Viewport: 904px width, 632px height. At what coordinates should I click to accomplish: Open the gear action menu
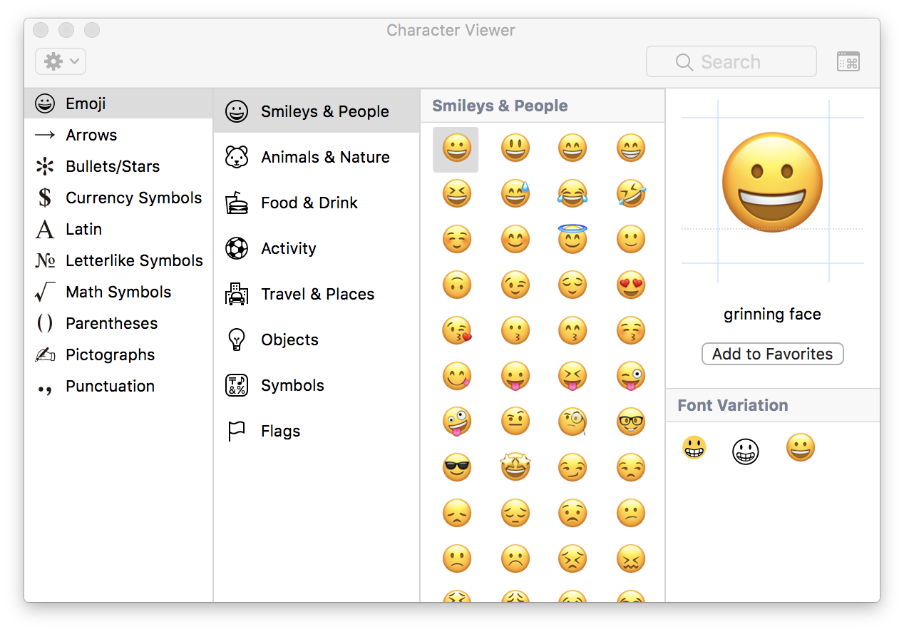[x=60, y=61]
